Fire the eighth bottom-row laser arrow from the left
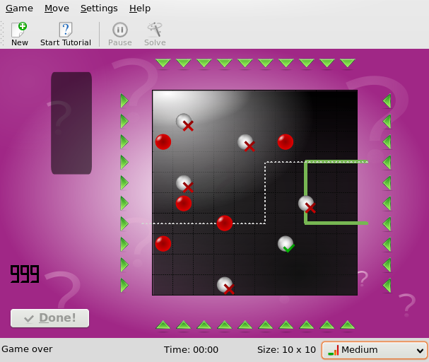Image resolution: width=429 pixels, height=362 pixels. coord(307,325)
